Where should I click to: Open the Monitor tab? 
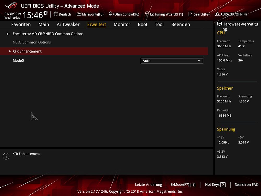122,25
